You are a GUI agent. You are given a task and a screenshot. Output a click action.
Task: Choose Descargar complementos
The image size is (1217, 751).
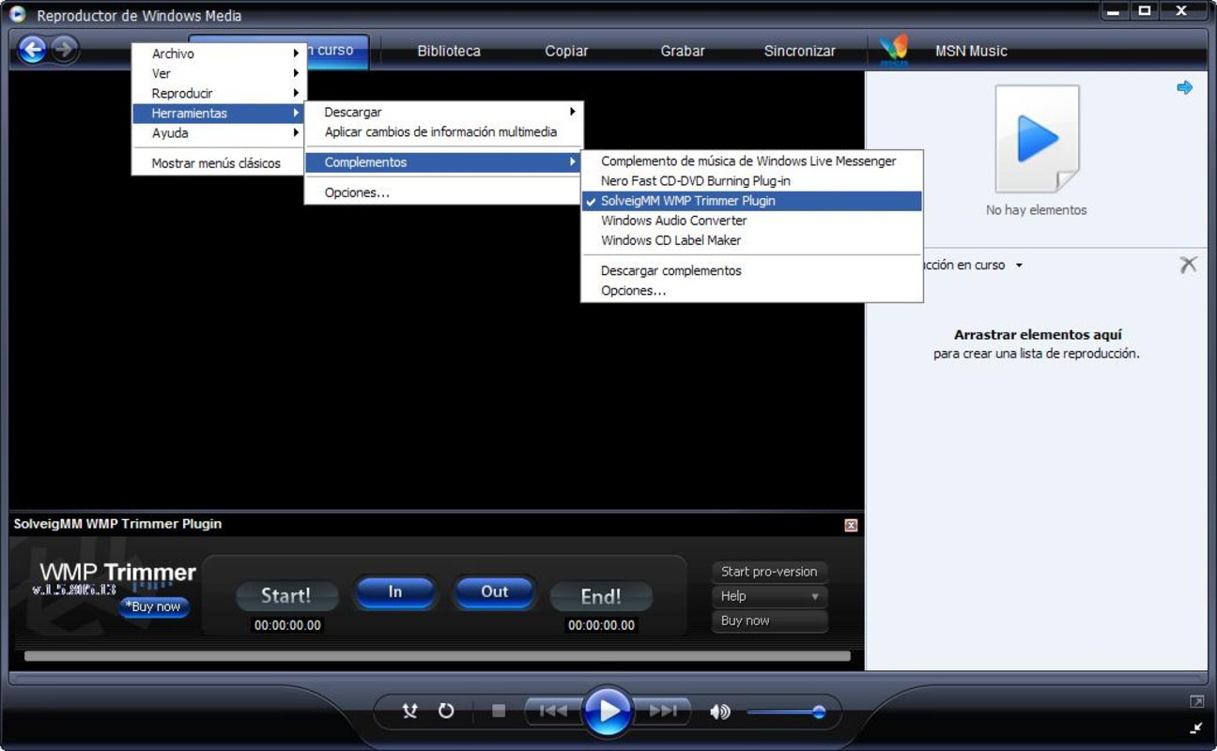pyautogui.click(x=752, y=270)
